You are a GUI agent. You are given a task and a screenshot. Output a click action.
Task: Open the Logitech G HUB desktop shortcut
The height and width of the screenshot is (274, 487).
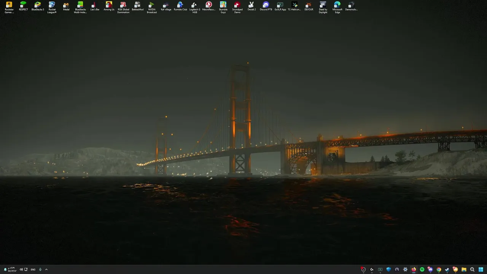point(194,7)
